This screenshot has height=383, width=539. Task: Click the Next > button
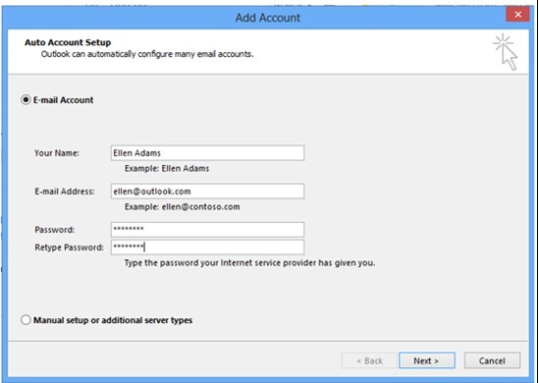coord(427,360)
